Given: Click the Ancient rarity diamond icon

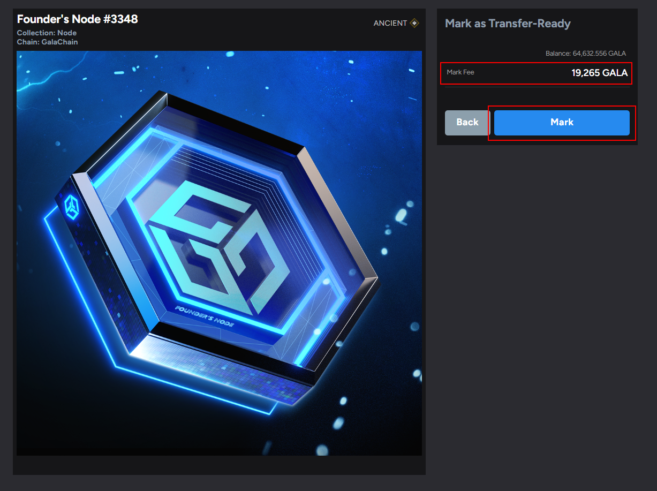Looking at the screenshot, I should click(414, 23).
